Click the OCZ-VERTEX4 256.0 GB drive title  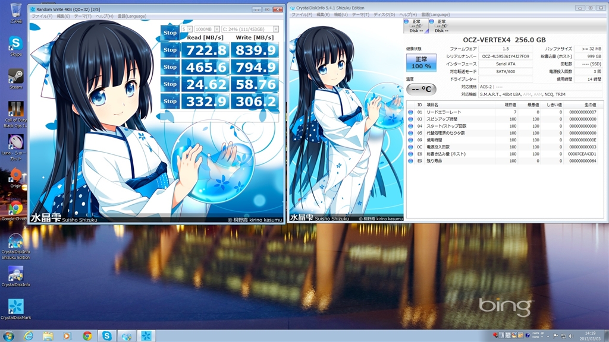[504, 40]
